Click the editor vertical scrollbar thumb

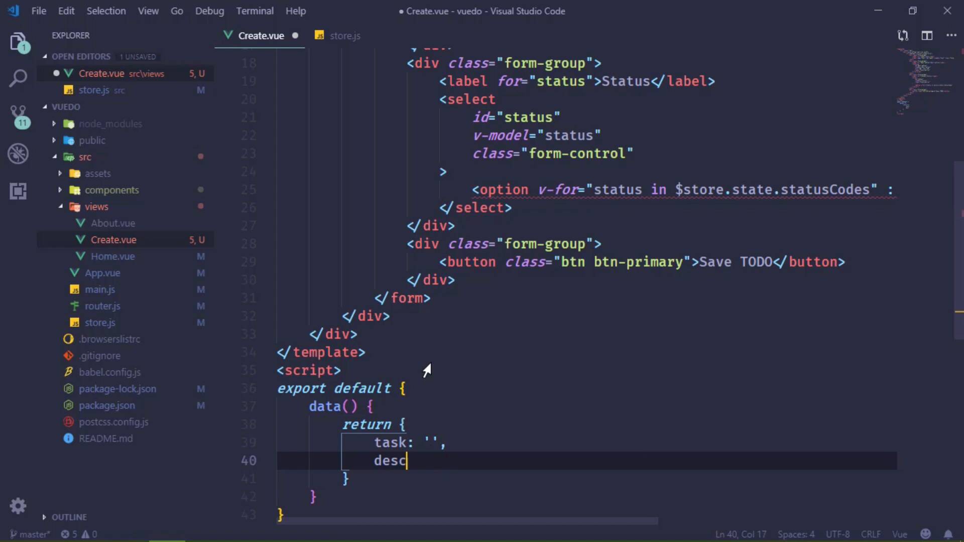click(x=959, y=251)
